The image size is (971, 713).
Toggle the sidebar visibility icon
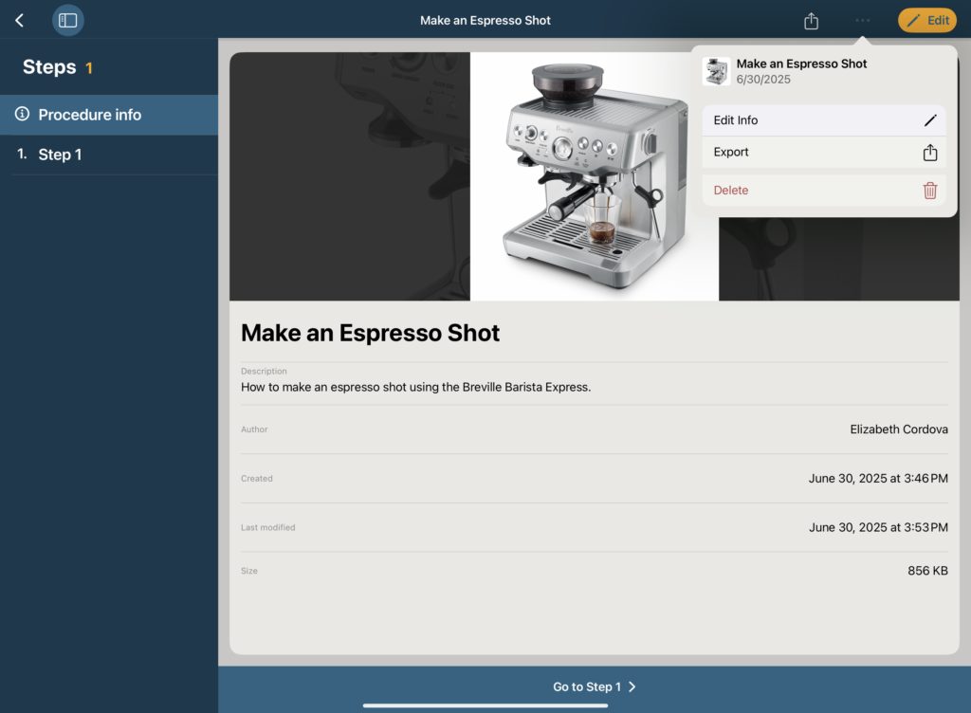[x=67, y=20]
